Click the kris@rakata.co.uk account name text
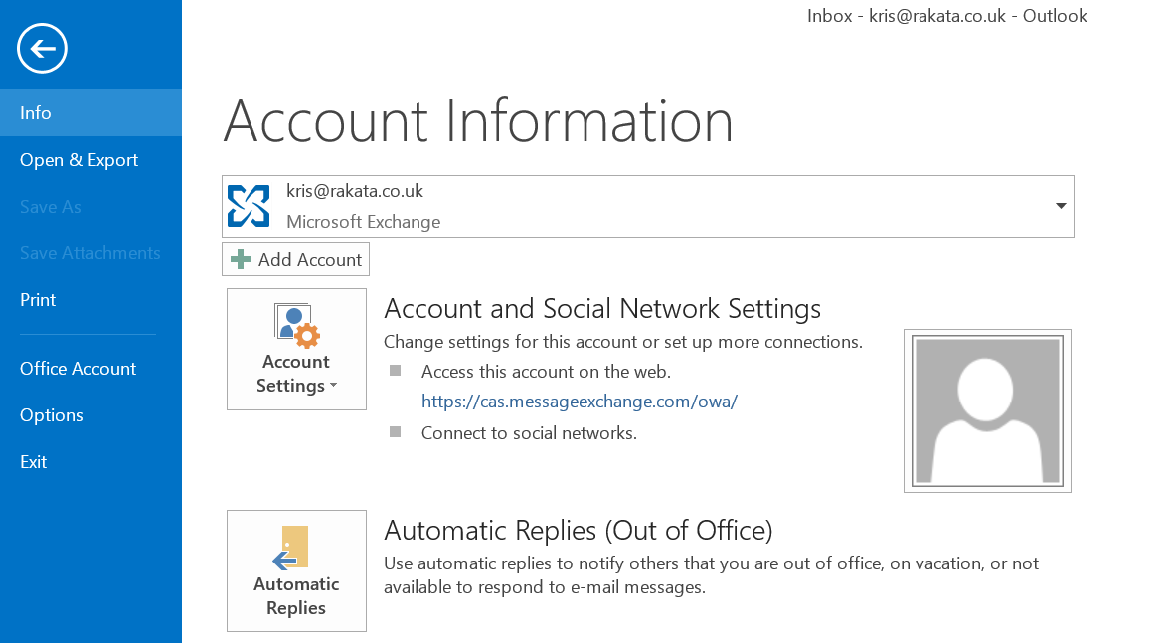This screenshot has height=643, width=1171. [355, 191]
